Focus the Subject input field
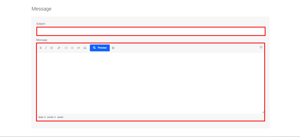Image resolution: width=300 pixels, height=137 pixels. 151,31
